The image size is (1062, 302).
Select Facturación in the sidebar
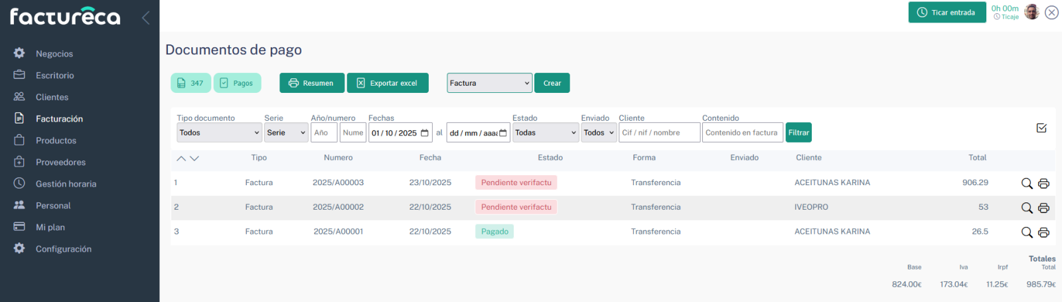(59, 119)
